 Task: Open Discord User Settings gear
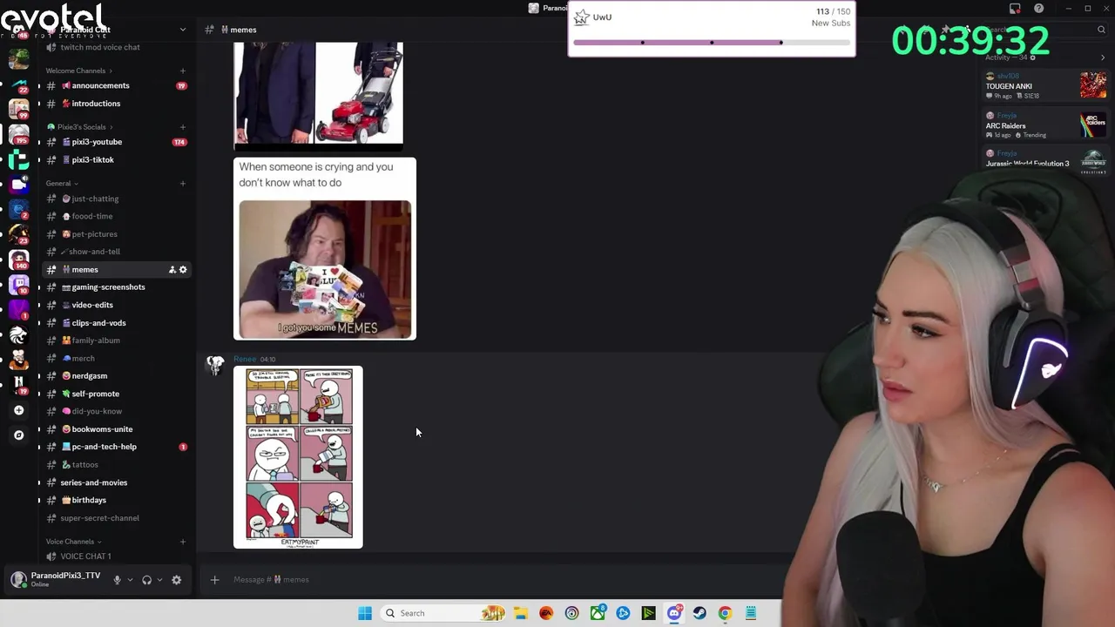[176, 580]
